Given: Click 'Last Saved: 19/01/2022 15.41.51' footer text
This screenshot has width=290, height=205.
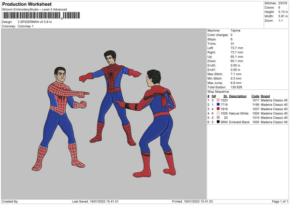Looking at the screenshot, I should 95,202.
